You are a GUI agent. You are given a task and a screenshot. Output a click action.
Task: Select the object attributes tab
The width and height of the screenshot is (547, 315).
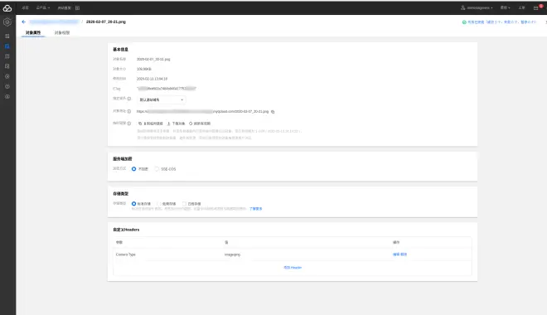[x=33, y=32]
